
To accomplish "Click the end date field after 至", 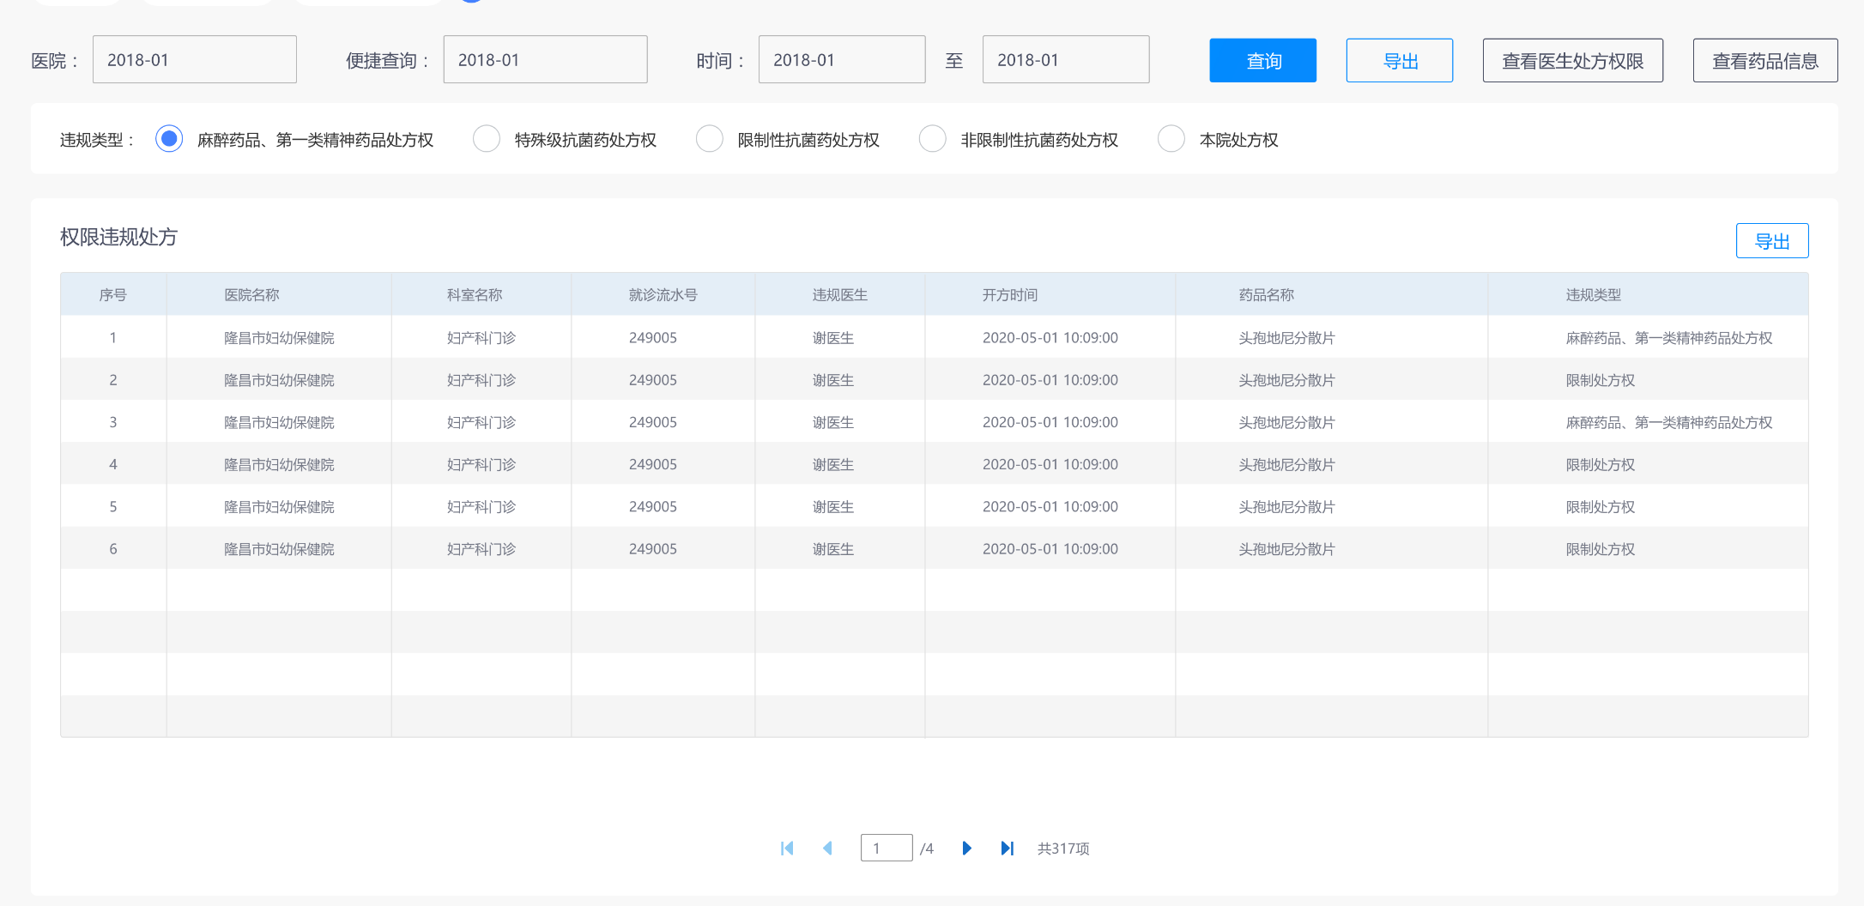I will (1066, 59).
